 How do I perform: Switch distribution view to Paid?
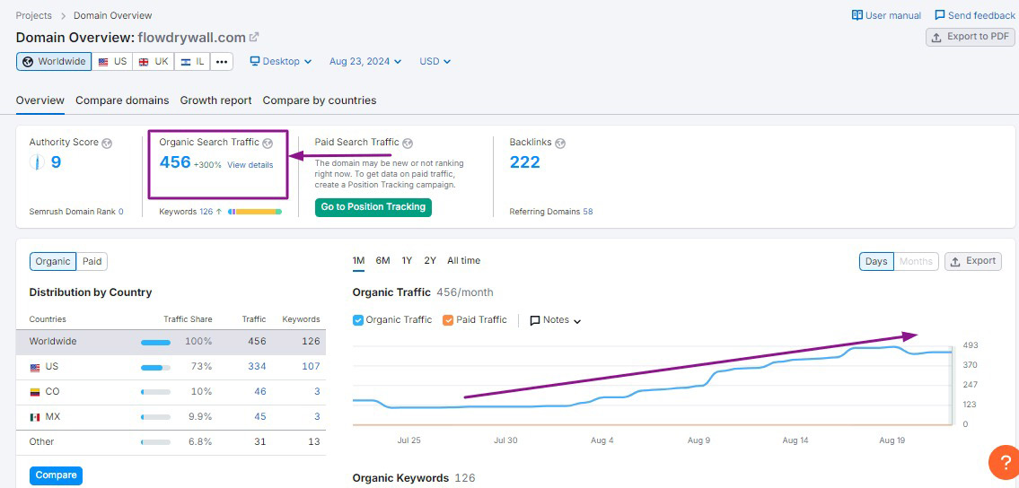click(92, 262)
